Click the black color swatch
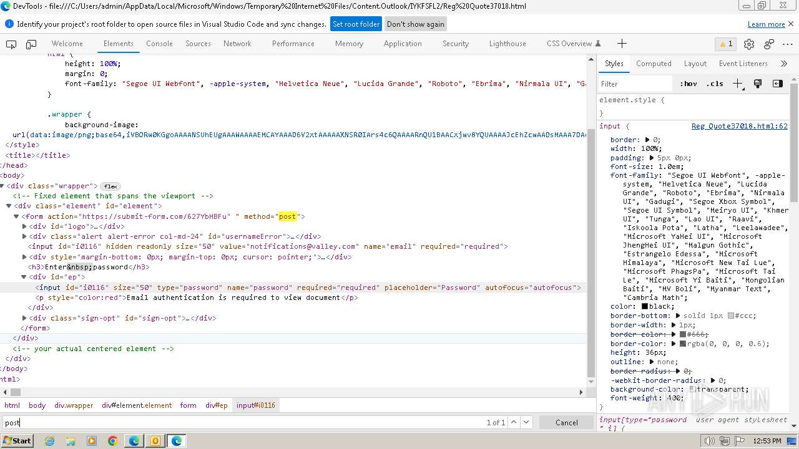799x449 pixels. tap(645, 306)
